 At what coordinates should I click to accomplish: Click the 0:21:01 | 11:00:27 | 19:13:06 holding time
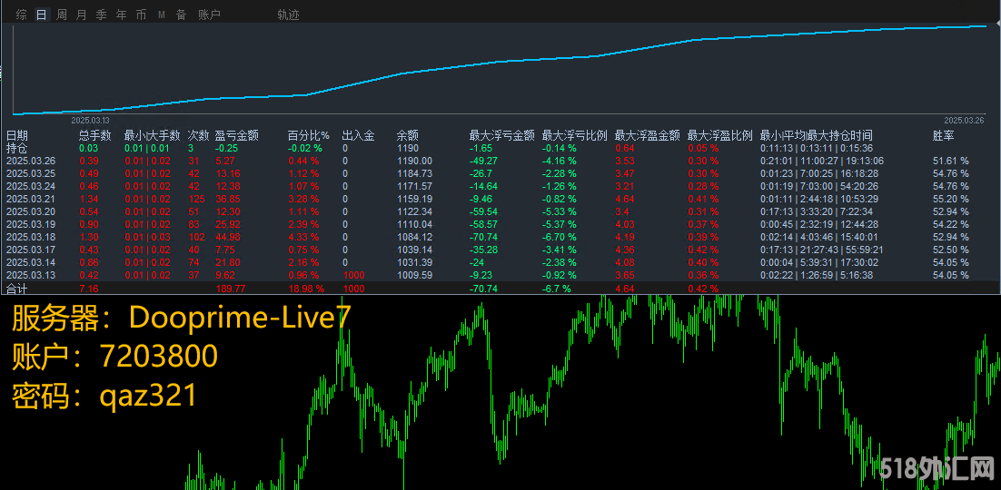coord(822,161)
